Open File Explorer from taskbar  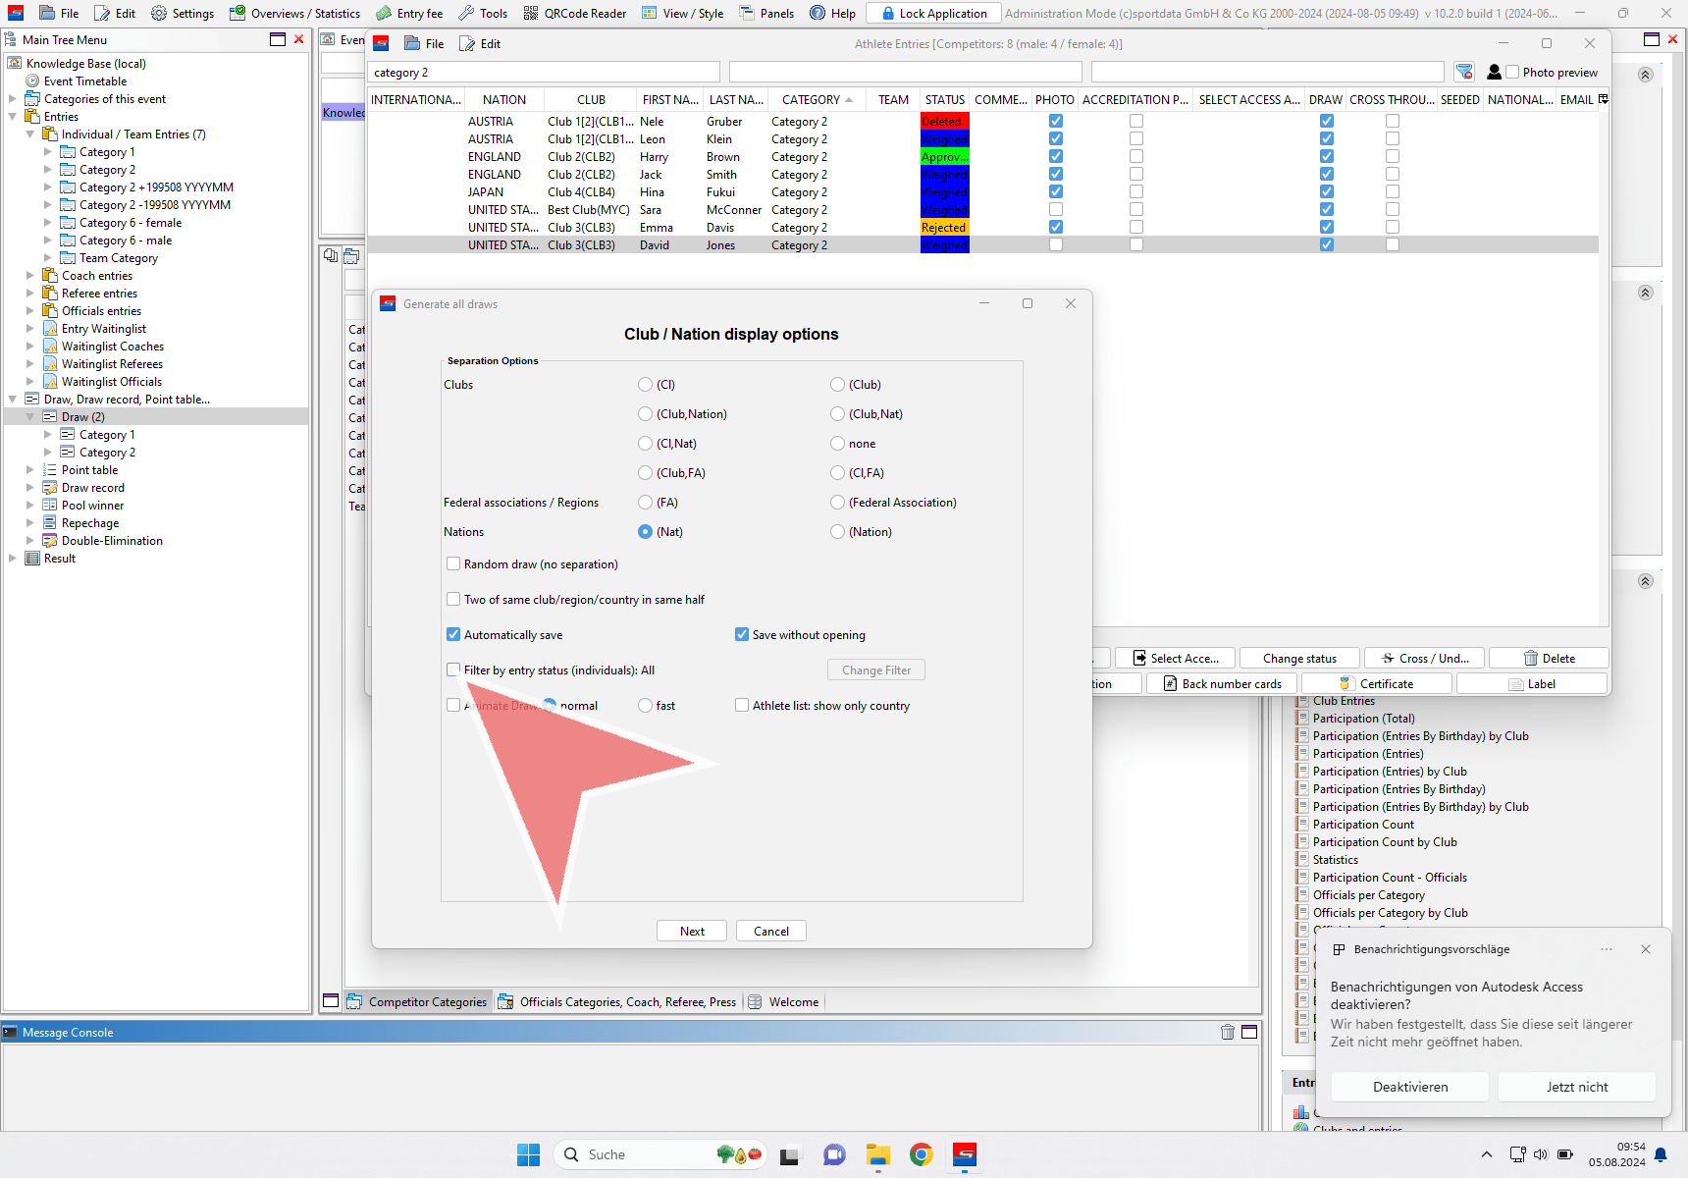(877, 1154)
